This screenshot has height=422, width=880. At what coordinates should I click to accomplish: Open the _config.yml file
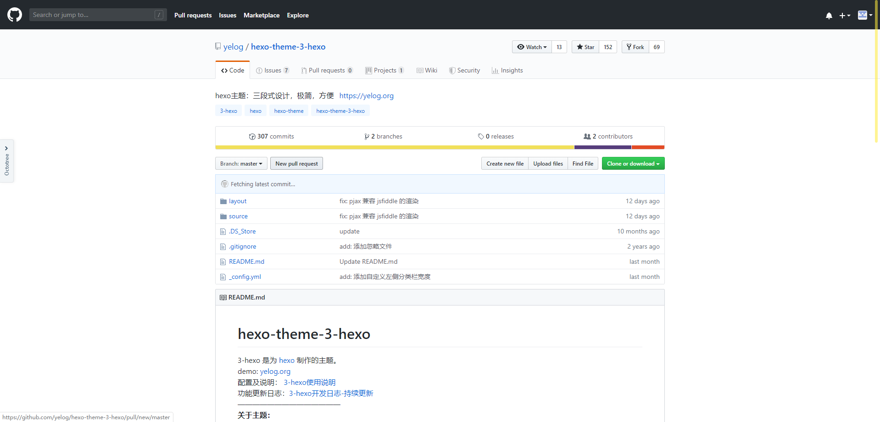[245, 277]
